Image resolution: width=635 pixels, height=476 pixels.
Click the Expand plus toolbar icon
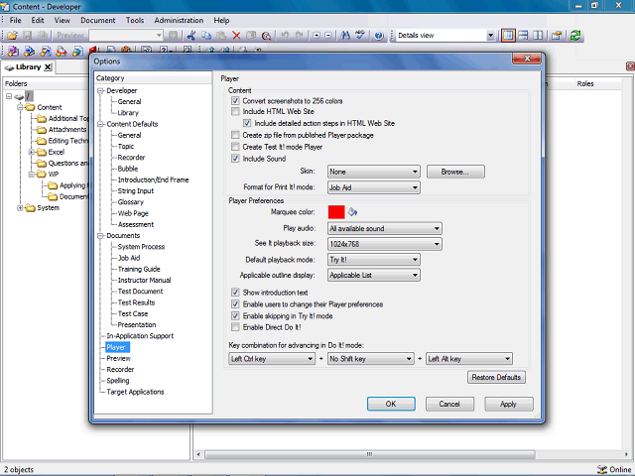tap(317, 36)
